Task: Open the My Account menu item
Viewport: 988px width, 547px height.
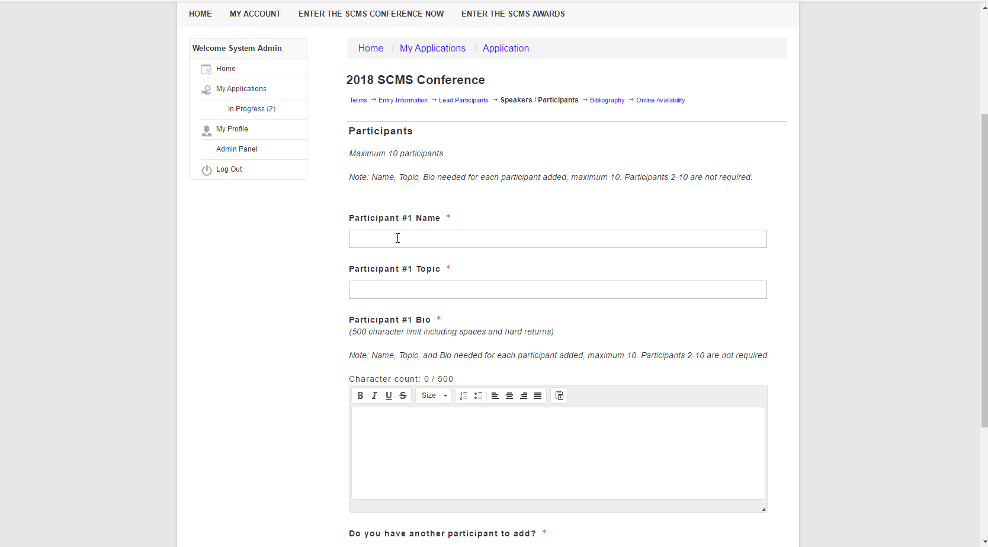Action: (x=255, y=14)
